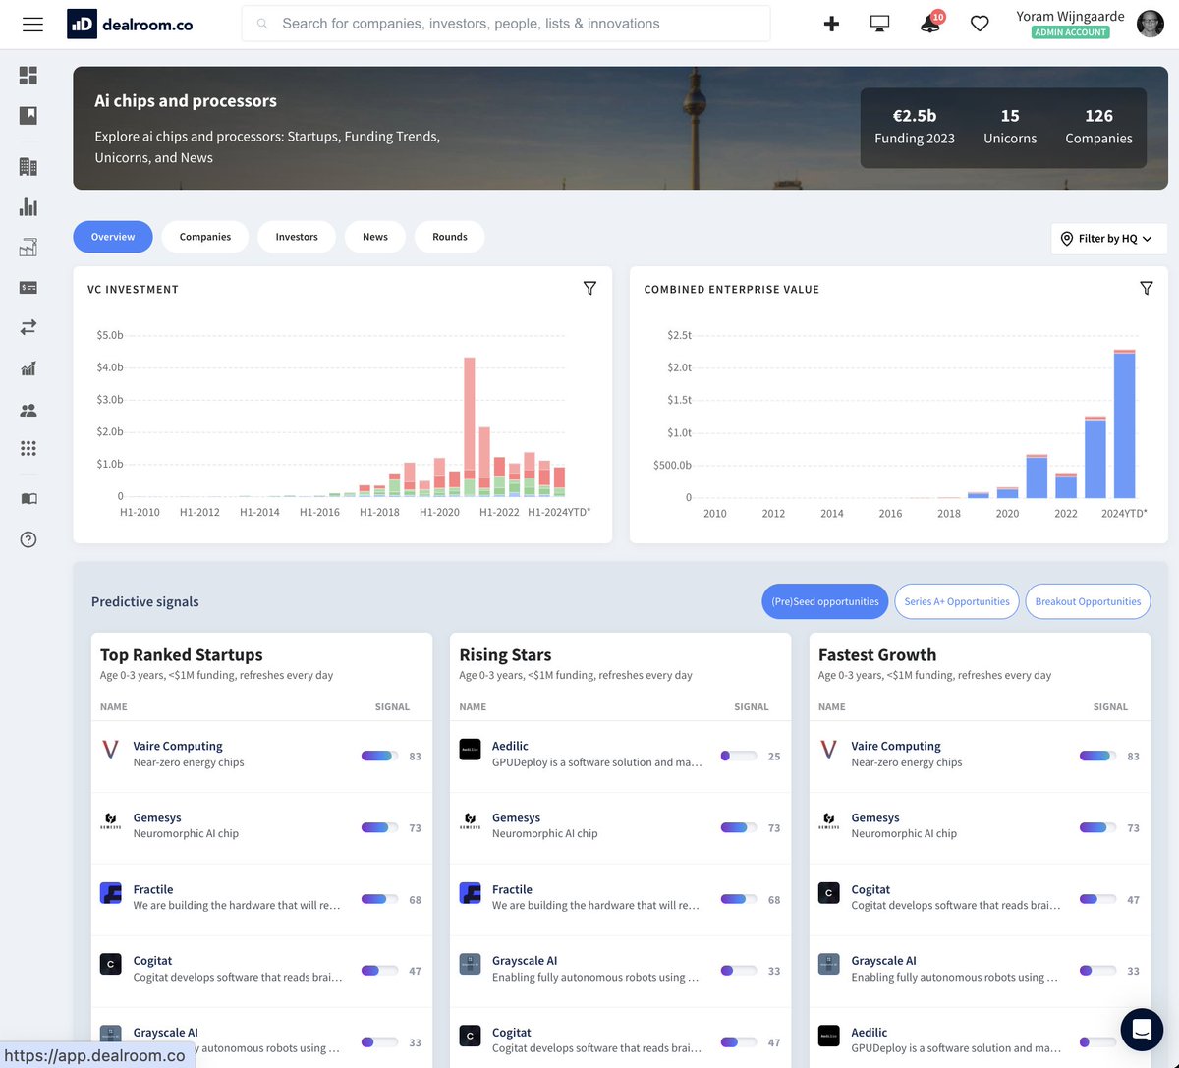The width and height of the screenshot is (1179, 1068).
Task: Click Cogitat signal bar in Fastest Growth
Action: pos(1097,899)
